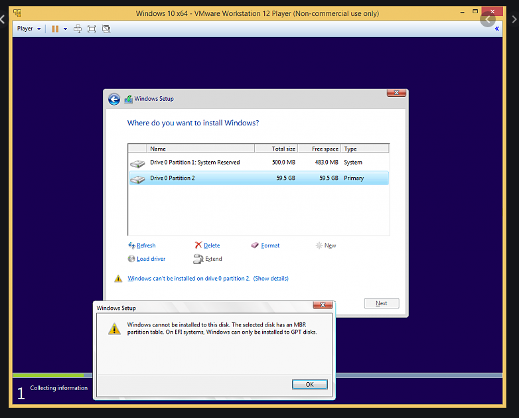Click the Refresh arrows icon

tap(131, 245)
